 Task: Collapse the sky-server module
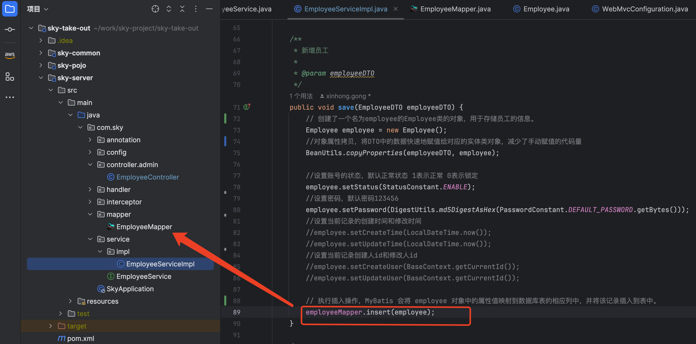point(41,78)
